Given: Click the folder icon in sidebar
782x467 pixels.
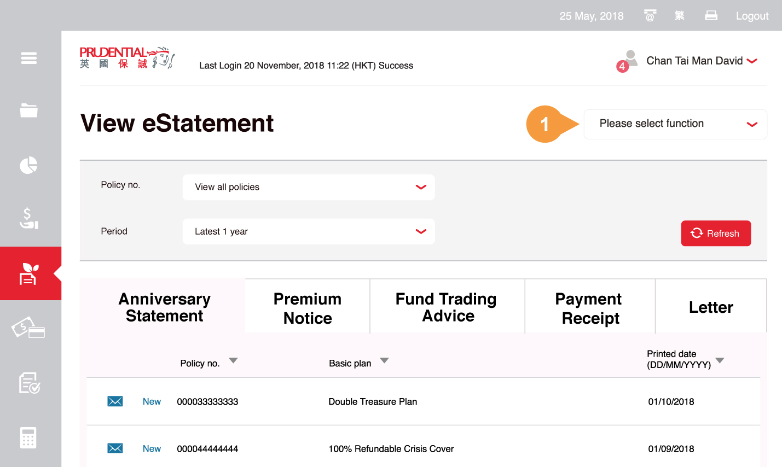Looking at the screenshot, I should 29,110.
